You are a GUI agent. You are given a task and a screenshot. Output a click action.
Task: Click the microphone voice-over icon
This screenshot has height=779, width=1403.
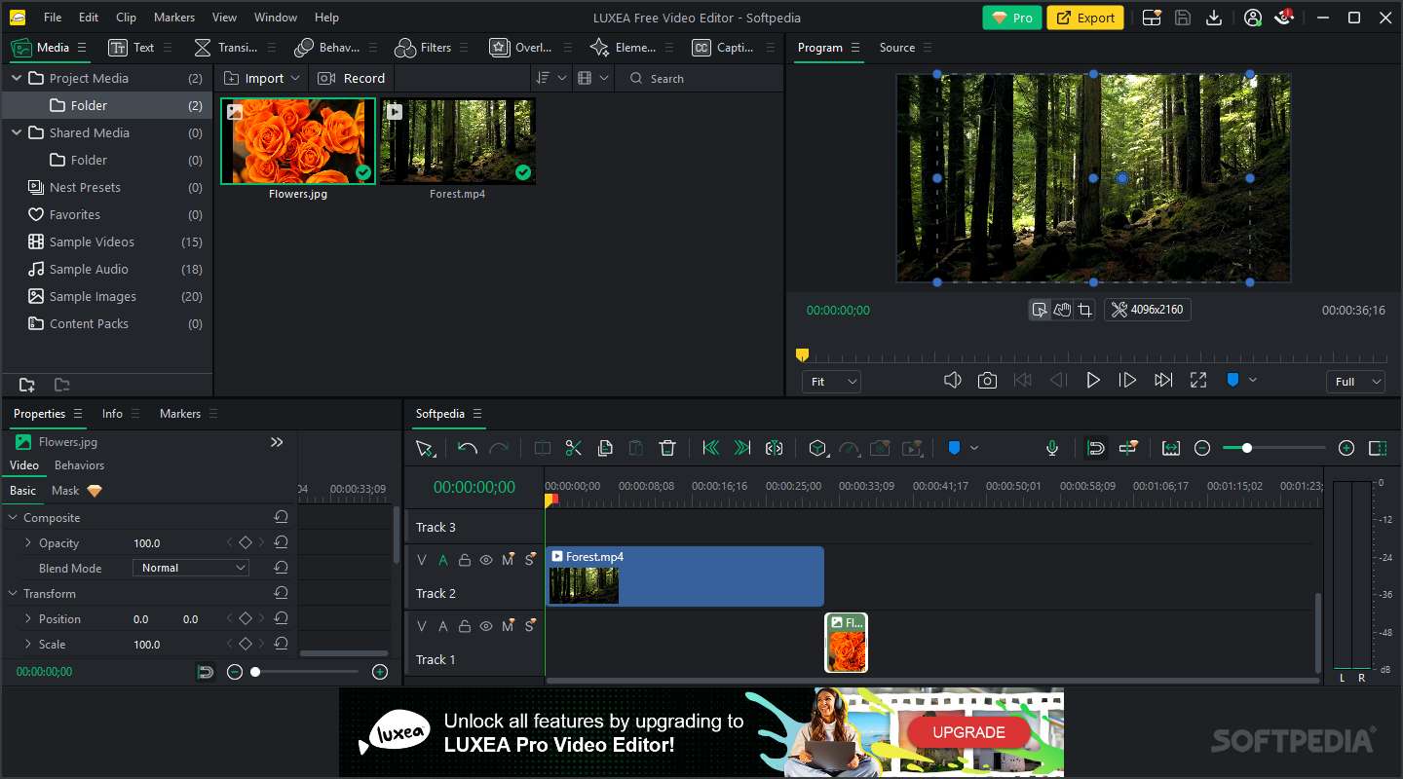click(x=1052, y=448)
